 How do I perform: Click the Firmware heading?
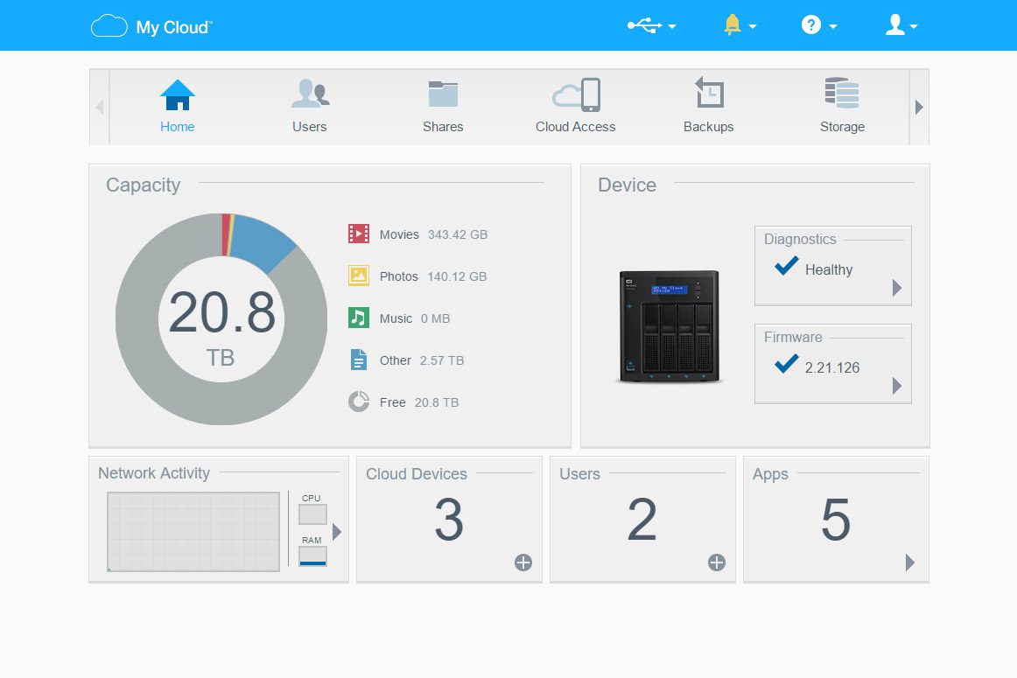coord(793,337)
